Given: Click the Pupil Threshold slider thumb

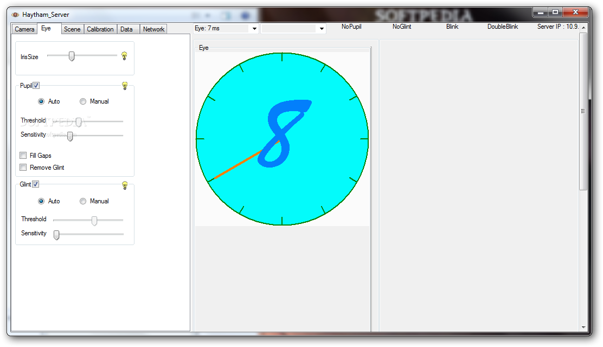Looking at the screenshot, I should tap(79, 121).
